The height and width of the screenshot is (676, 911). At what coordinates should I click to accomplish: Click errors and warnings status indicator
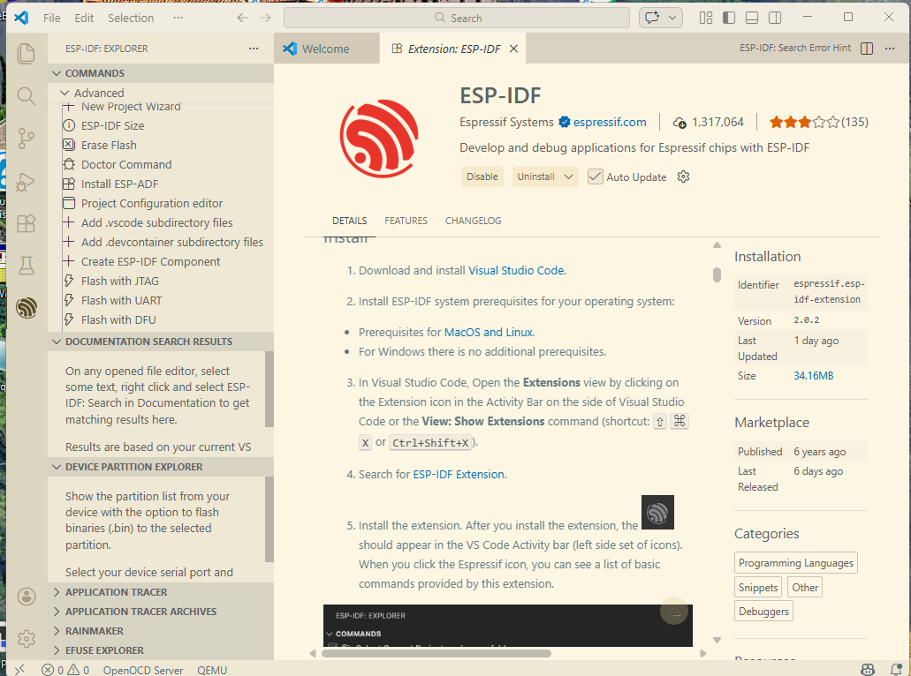click(x=65, y=670)
